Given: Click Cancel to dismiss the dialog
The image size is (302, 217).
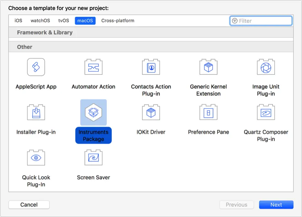Looking at the screenshot, I should (x=29, y=205).
